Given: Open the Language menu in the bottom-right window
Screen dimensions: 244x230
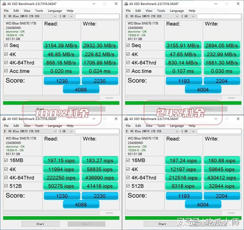Looking at the screenshot, I should pos(177,126).
